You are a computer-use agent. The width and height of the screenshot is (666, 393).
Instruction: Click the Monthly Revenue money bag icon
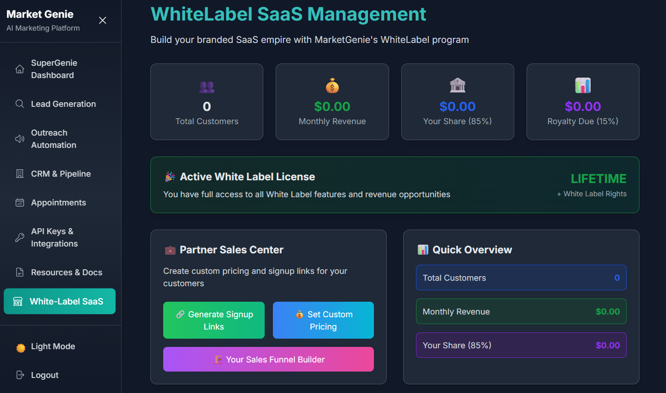332,85
